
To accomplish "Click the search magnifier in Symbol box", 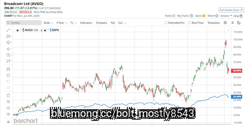I will coord(8,23).
